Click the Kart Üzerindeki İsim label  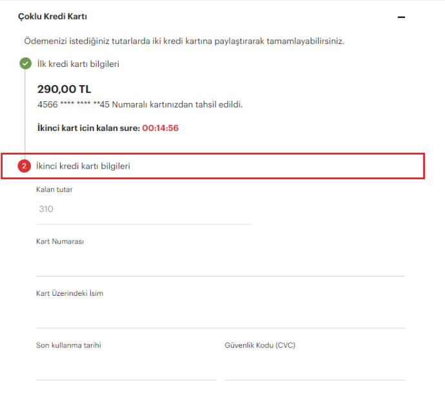click(70, 293)
